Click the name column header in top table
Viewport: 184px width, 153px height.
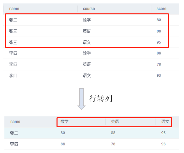[14, 9]
